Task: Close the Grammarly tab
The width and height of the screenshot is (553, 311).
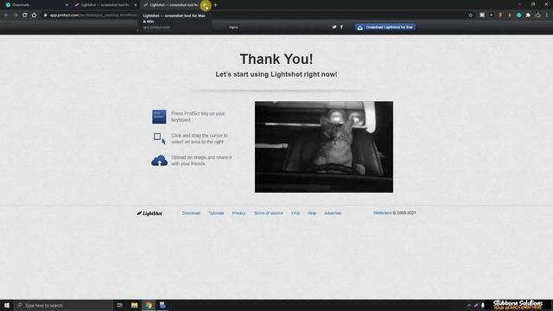Action: tap(67, 5)
